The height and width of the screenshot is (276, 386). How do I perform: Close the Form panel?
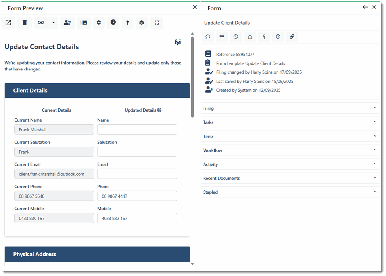point(374,7)
